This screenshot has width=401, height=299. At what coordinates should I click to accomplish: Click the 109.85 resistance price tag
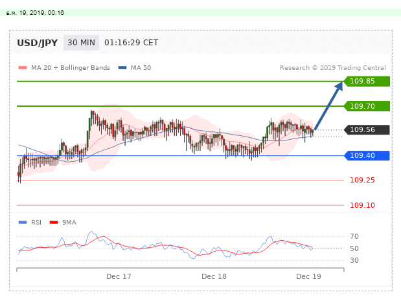pyautogui.click(x=367, y=82)
